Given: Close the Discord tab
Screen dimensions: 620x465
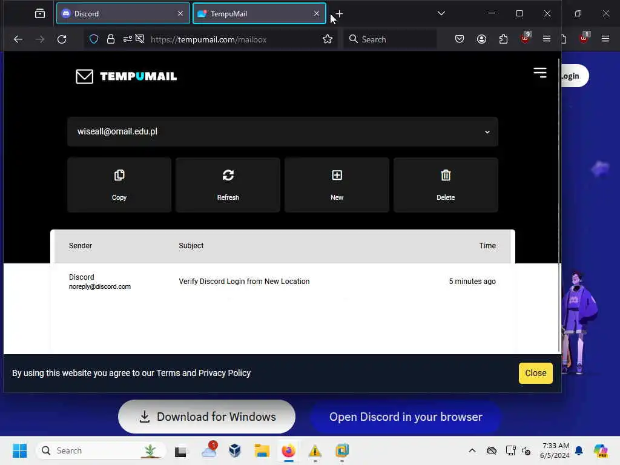Looking at the screenshot, I should pyautogui.click(x=180, y=13).
